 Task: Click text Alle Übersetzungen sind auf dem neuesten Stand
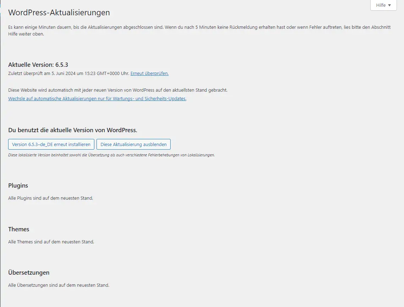point(59,285)
